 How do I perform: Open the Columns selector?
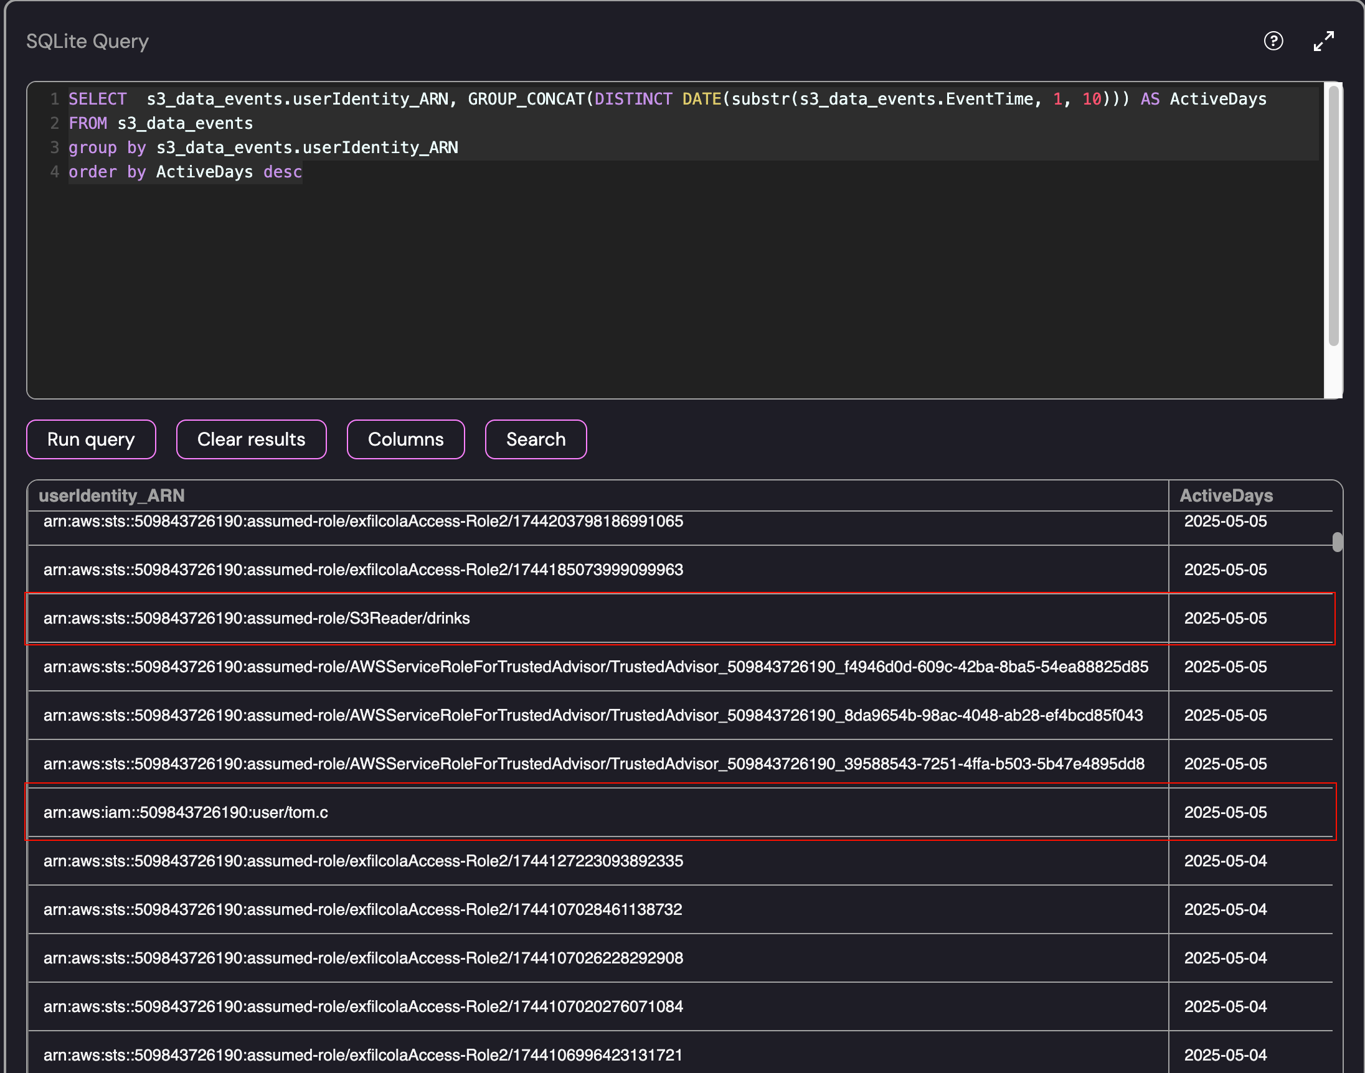tap(405, 439)
